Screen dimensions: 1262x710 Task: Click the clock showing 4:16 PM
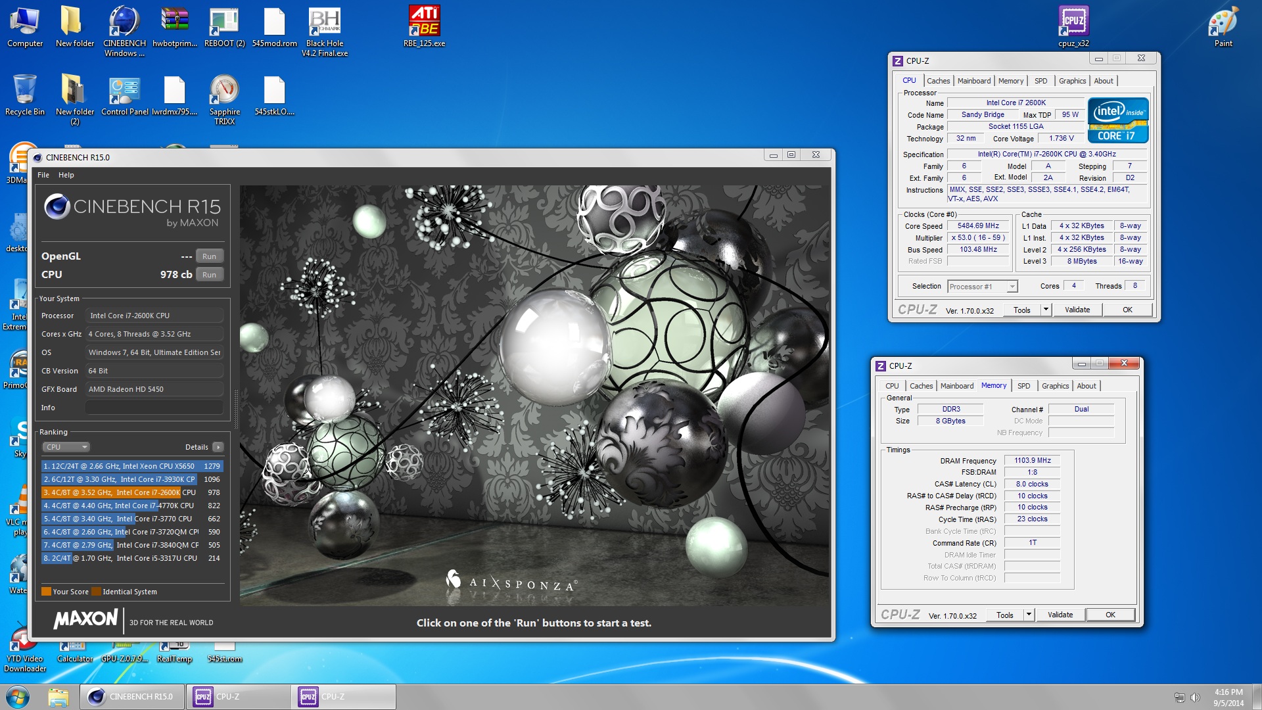click(x=1228, y=692)
